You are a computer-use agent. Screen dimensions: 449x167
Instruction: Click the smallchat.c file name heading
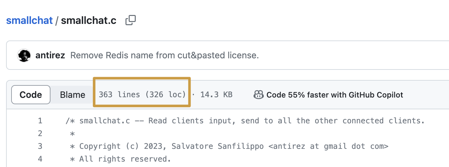coord(88,21)
